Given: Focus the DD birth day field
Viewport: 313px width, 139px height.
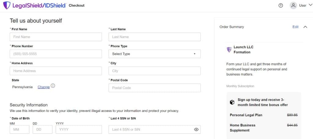Looking at the screenshot, I should click(x=42, y=130).
